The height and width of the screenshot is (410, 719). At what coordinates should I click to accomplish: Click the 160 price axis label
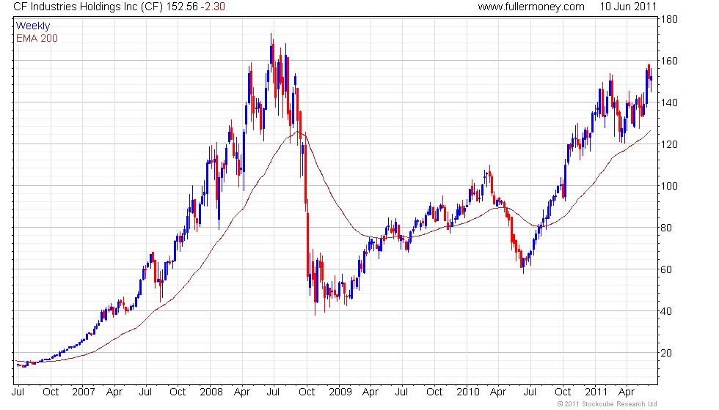tap(669, 61)
